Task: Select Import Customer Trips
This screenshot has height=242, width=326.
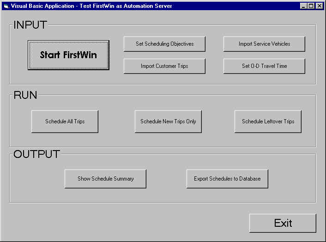Action: click(164, 66)
